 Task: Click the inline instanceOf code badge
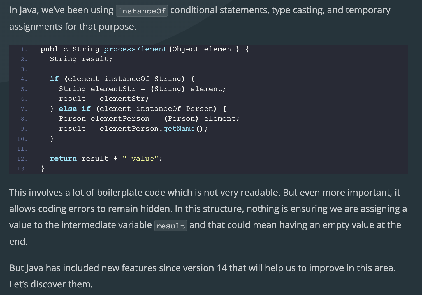(142, 11)
